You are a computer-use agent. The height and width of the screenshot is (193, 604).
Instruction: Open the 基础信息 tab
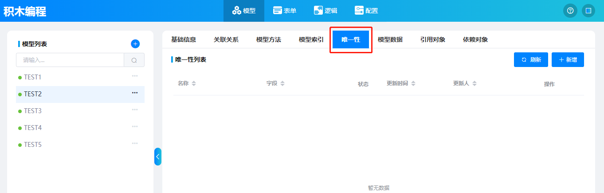coord(184,39)
